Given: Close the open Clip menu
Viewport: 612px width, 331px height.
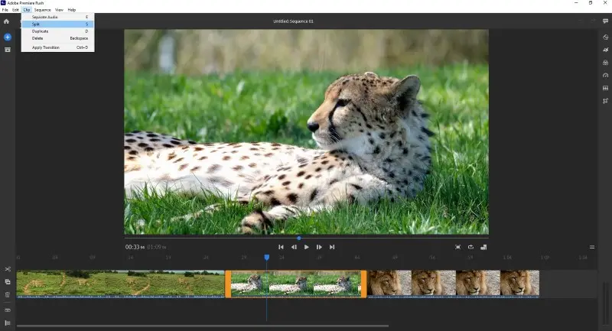Looking at the screenshot, I should click(27, 10).
